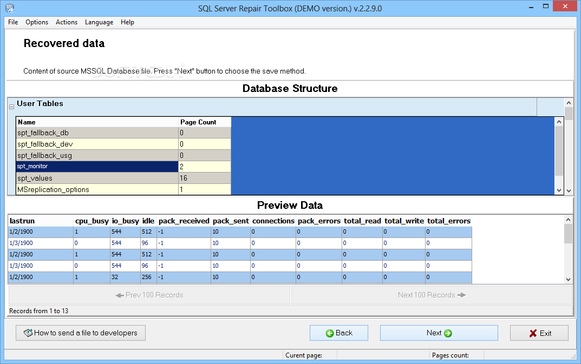The height and width of the screenshot is (364, 581).
Task: Click the total_write column header
Action: click(404, 221)
